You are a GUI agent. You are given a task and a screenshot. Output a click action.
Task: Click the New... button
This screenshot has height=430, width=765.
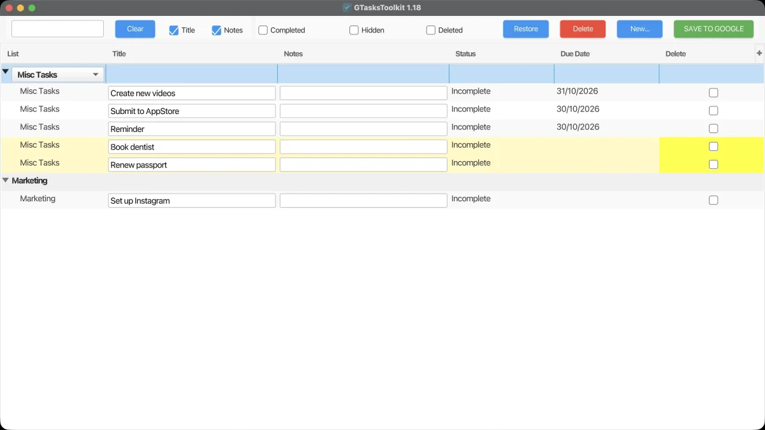pos(639,29)
